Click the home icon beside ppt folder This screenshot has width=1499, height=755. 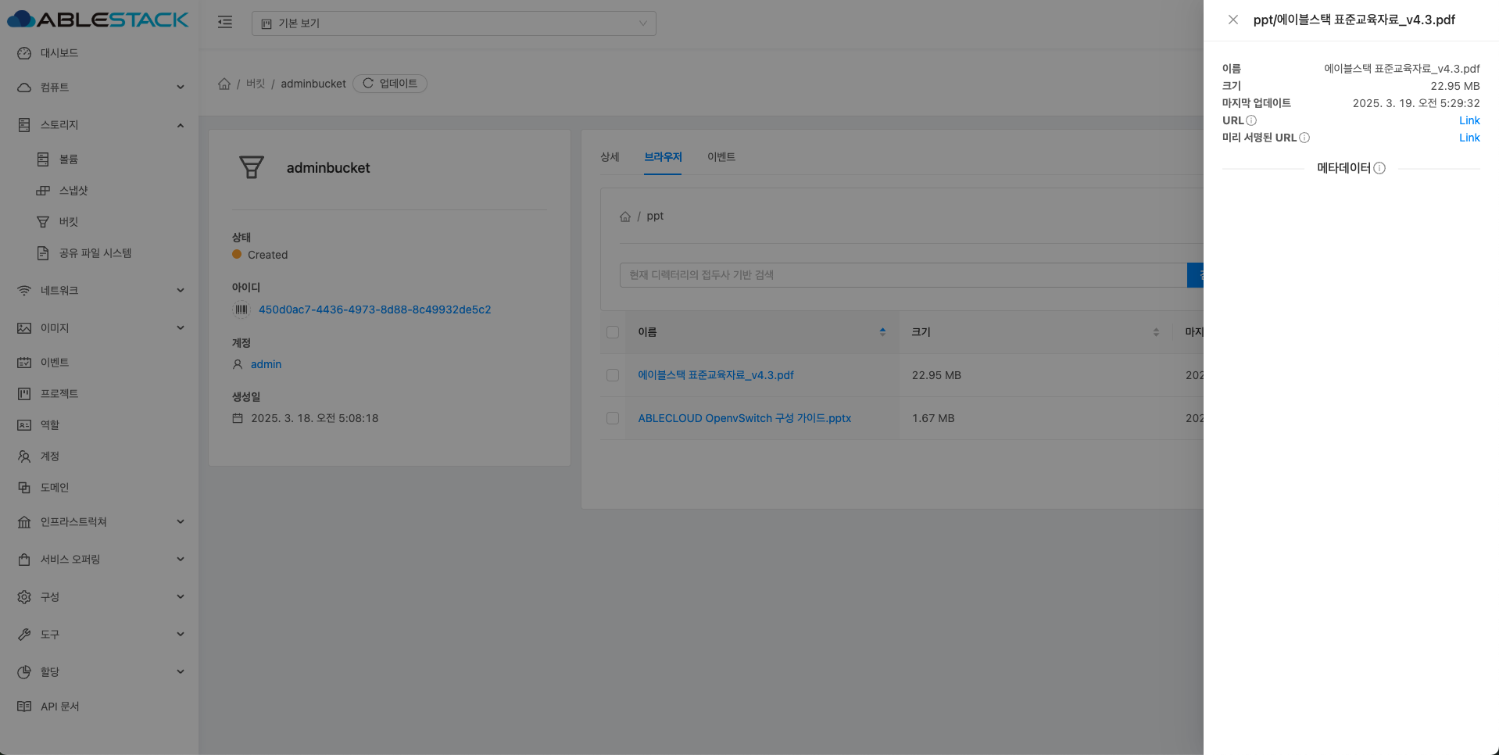[625, 216]
